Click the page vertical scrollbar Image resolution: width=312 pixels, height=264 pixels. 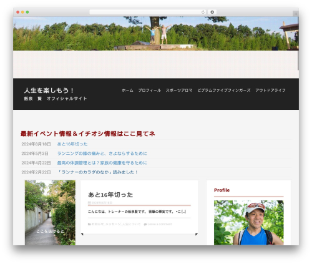(298, 43)
